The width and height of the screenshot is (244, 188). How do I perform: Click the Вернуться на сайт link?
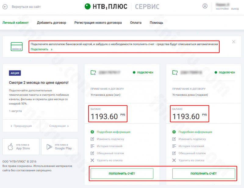(26, 7)
